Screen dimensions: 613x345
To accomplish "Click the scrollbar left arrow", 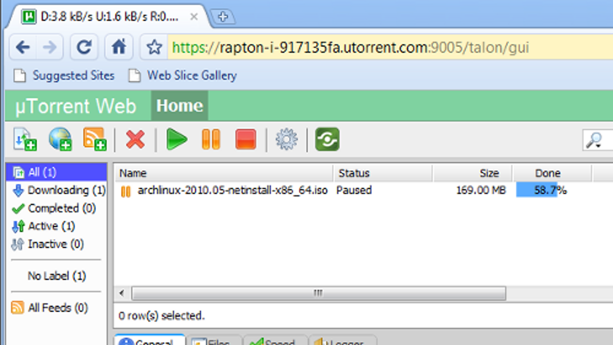I will click(122, 293).
